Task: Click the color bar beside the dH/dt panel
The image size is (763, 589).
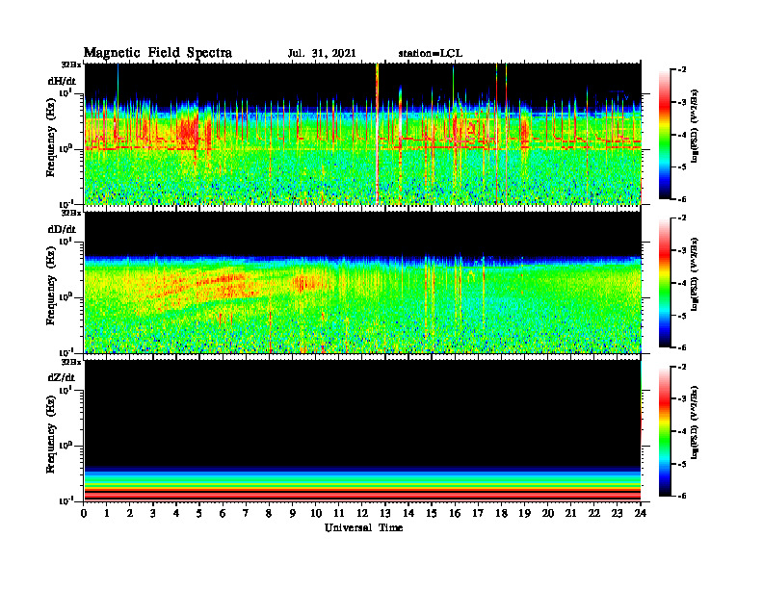Action: coord(665,135)
